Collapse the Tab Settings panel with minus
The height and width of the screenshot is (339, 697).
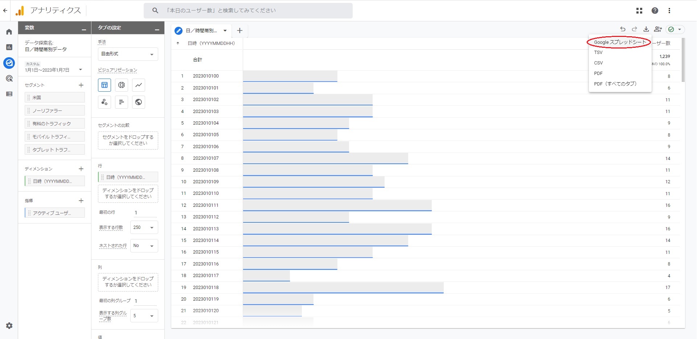pos(157,29)
